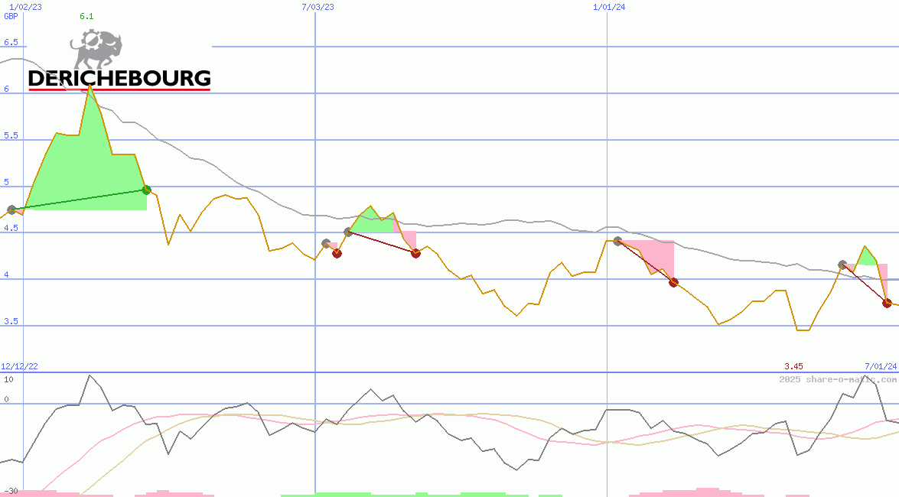The width and height of the screenshot is (899, 497).
Task: Select the 7/03/23 date marker at top
Action: (318, 6)
